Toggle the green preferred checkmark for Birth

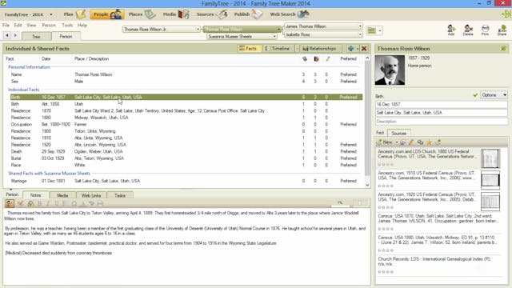click(475, 95)
